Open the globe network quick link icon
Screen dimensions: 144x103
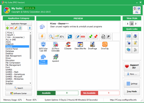tap(129, 50)
